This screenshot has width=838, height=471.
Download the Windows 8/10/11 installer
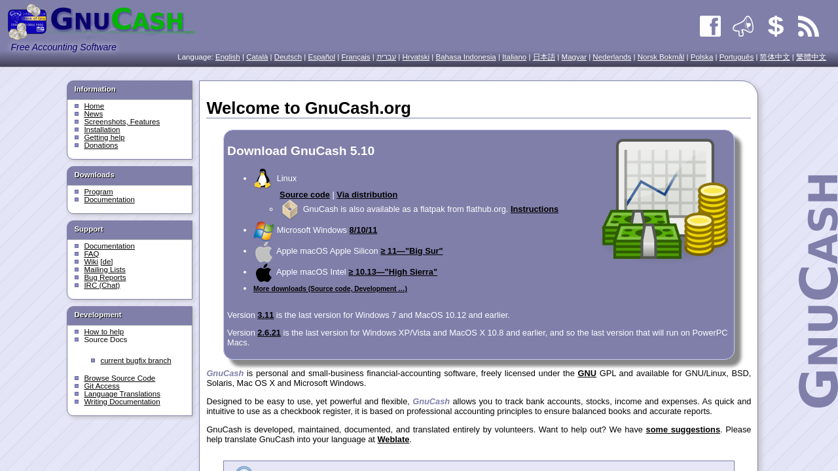tap(363, 230)
